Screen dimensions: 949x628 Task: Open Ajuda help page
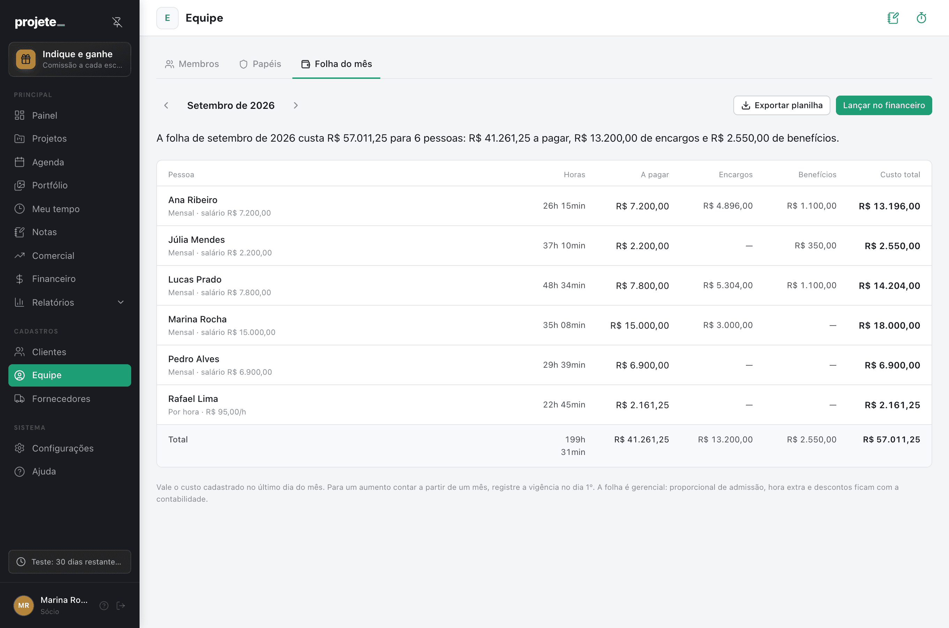click(70, 471)
